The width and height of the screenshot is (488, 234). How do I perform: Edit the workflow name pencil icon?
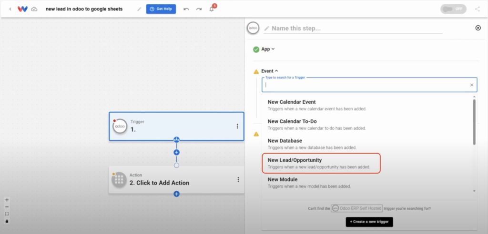pos(139,9)
